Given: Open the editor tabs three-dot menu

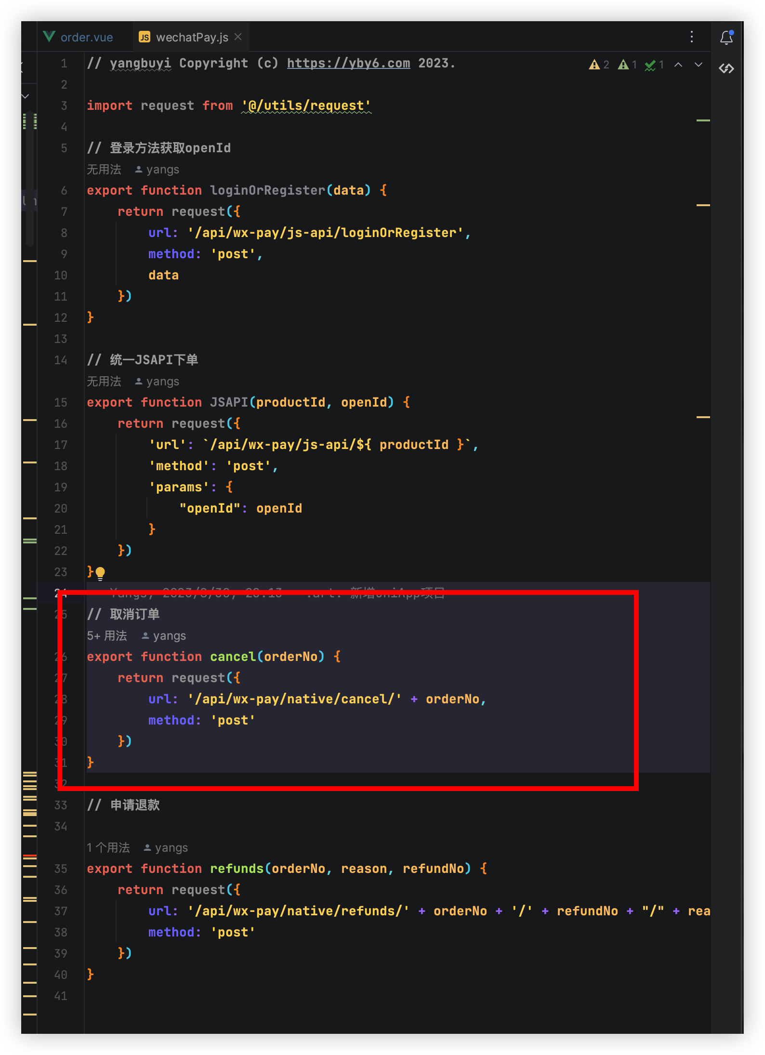Looking at the screenshot, I should 691,37.
